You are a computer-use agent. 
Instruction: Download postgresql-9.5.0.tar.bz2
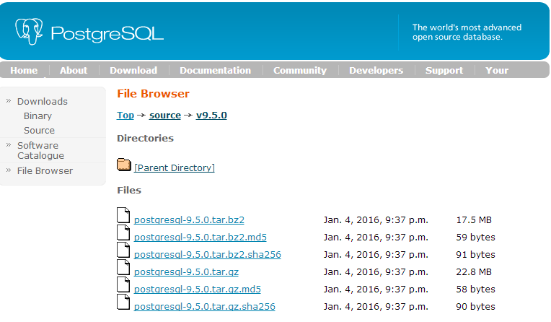[x=189, y=220]
